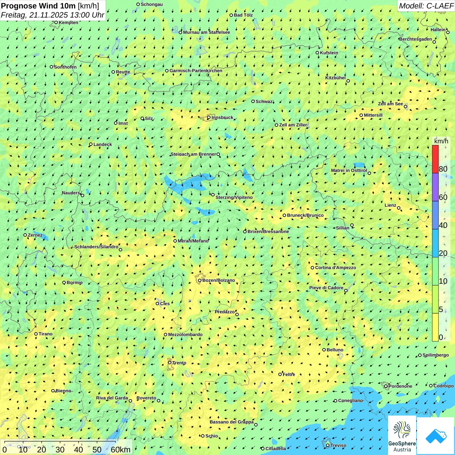
Task: Click the 'Spilimbergo' label
Action: click(436, 355)
